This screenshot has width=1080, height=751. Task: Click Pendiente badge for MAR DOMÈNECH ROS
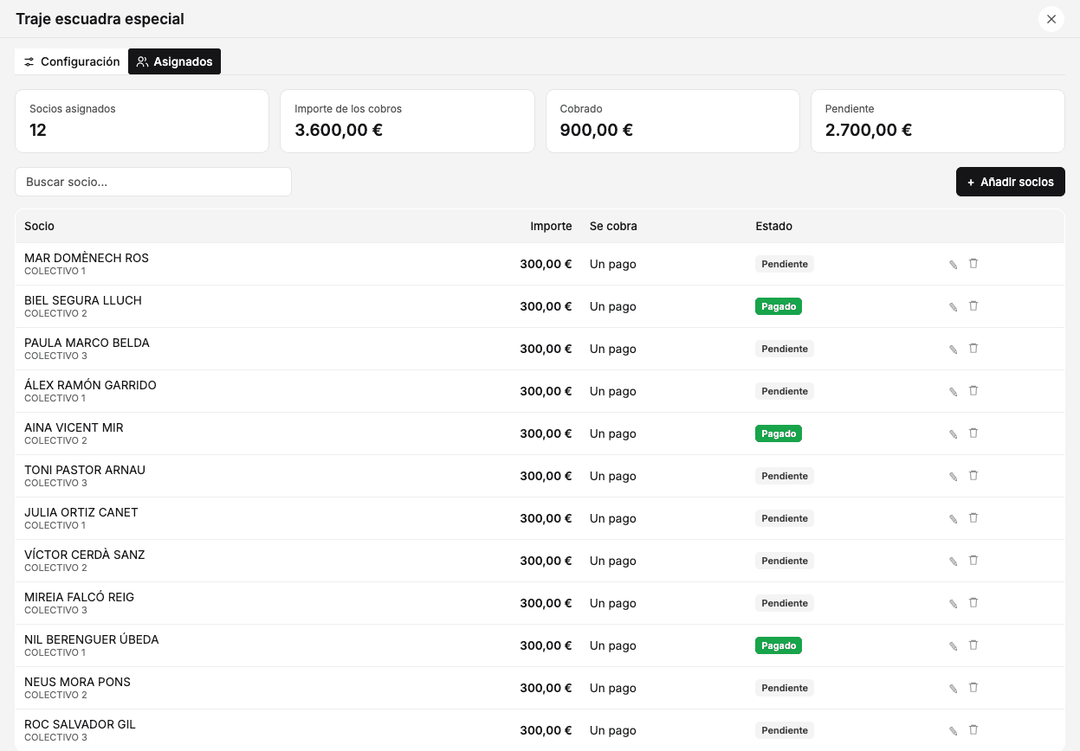coord(785,264)
